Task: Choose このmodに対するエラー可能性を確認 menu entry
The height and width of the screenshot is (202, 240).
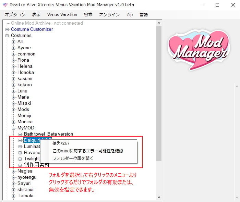Action: pyautogui.click(x=88, y=151)
